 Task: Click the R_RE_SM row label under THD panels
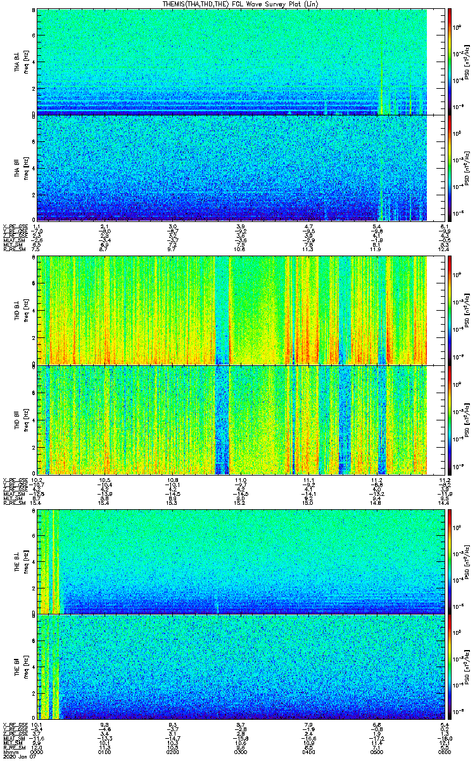(x=13, y=502)
